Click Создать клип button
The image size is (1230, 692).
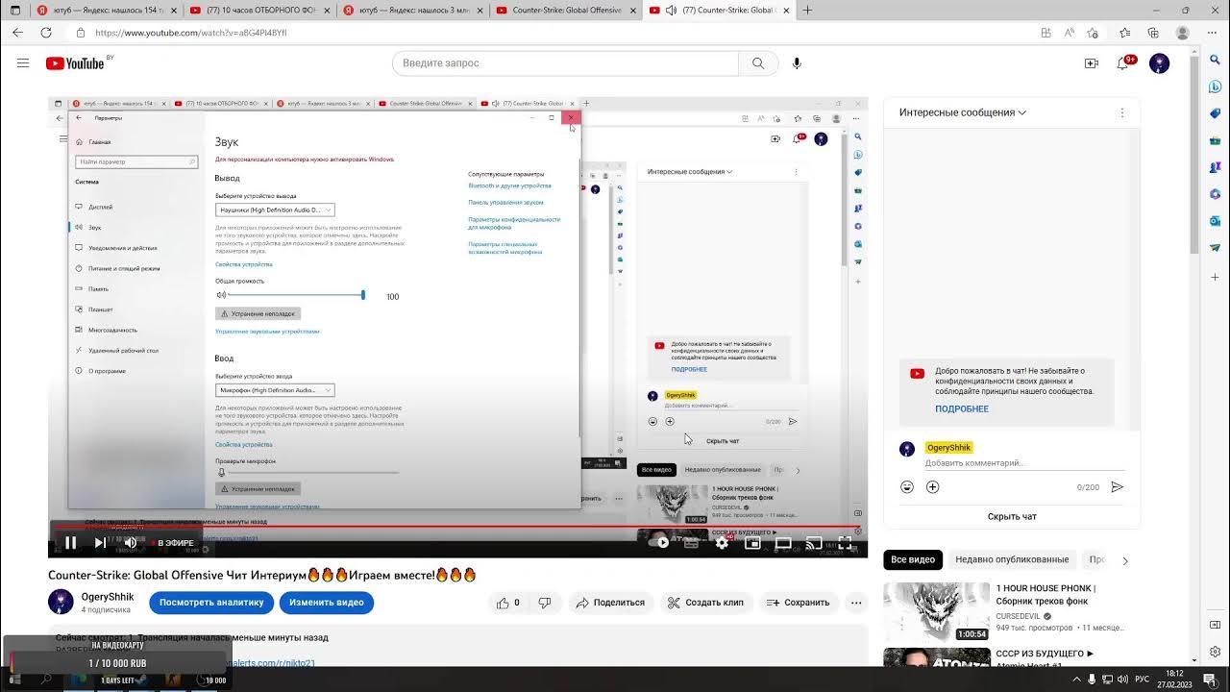coord(705,603)
